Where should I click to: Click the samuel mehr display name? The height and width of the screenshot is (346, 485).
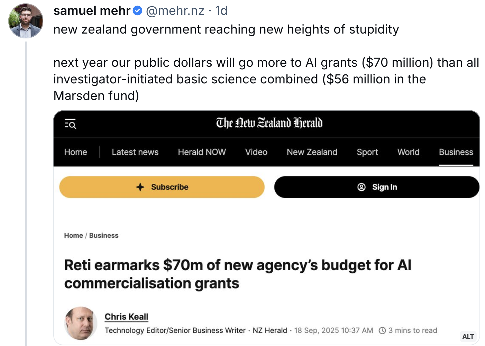92,11
